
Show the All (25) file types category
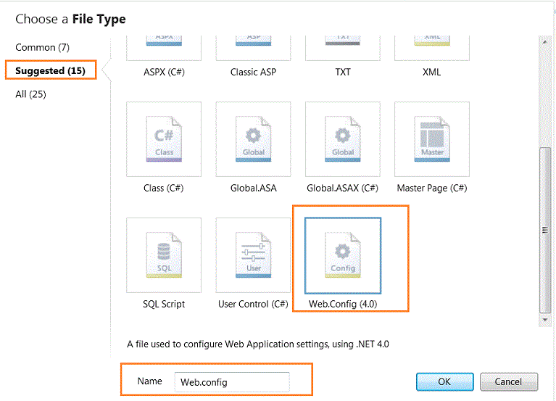[31, 94]
